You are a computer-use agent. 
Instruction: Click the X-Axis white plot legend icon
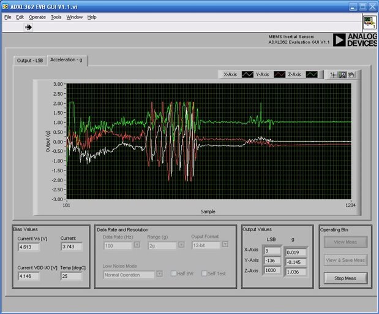247,74
